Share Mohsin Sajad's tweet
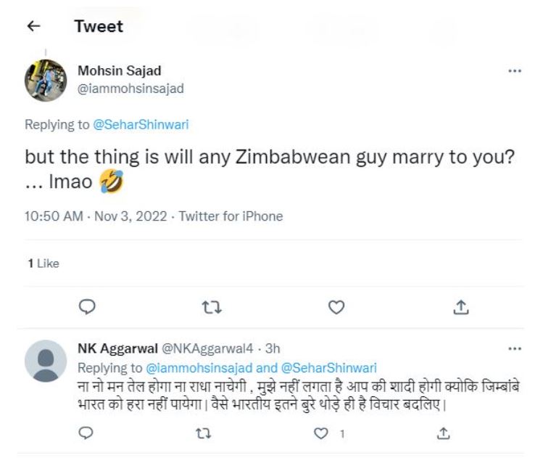Screen dimensions: 543x458 coord(460,308)
